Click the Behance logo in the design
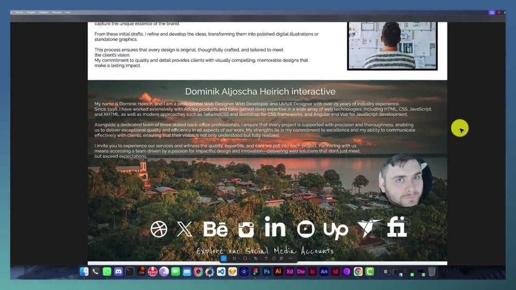 (215, 229)
